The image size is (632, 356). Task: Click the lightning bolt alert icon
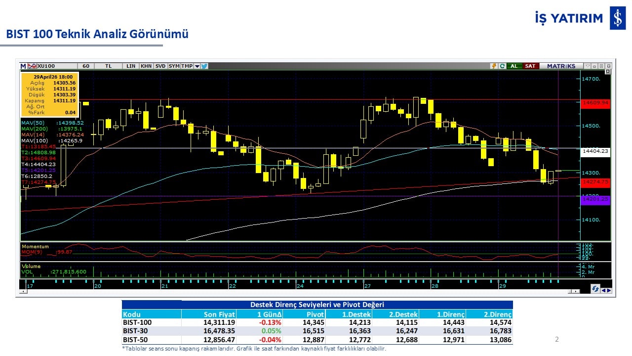(x=493, y=66)
